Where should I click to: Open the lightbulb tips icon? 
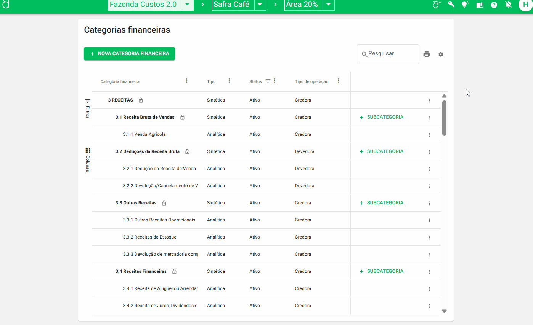coord(465,5)
